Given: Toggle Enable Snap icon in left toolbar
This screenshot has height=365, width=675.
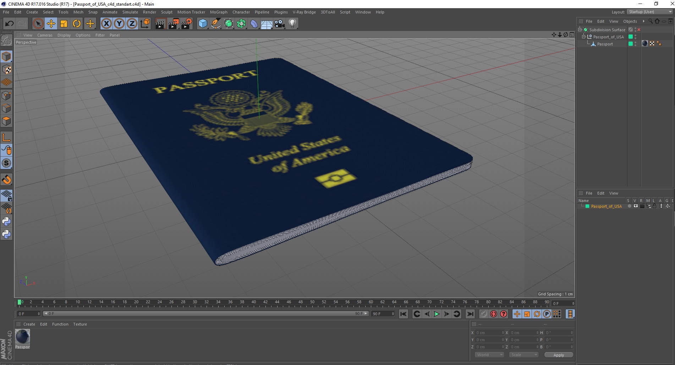Looking at the screenshot, I should pos(6,180).
